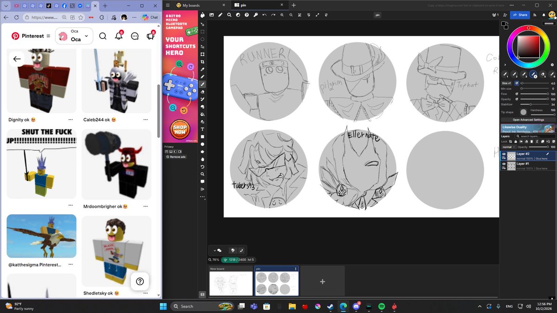The width and height of the screenshot is (557, 313).
Task: Click the redo arrow in Magma's top bar
Action: point(273,15)
